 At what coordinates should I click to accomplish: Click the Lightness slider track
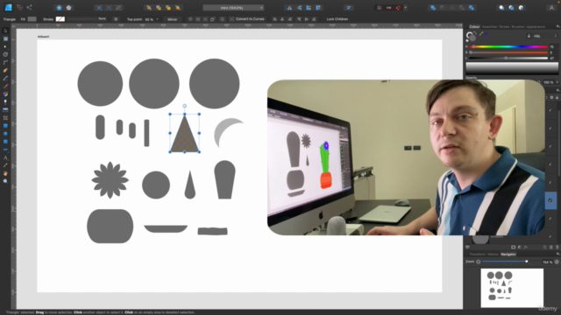tap(508, 58)
